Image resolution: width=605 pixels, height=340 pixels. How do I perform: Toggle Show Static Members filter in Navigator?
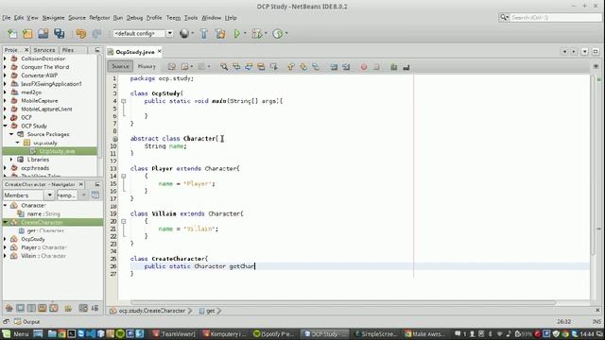click(x=31, y=308)
